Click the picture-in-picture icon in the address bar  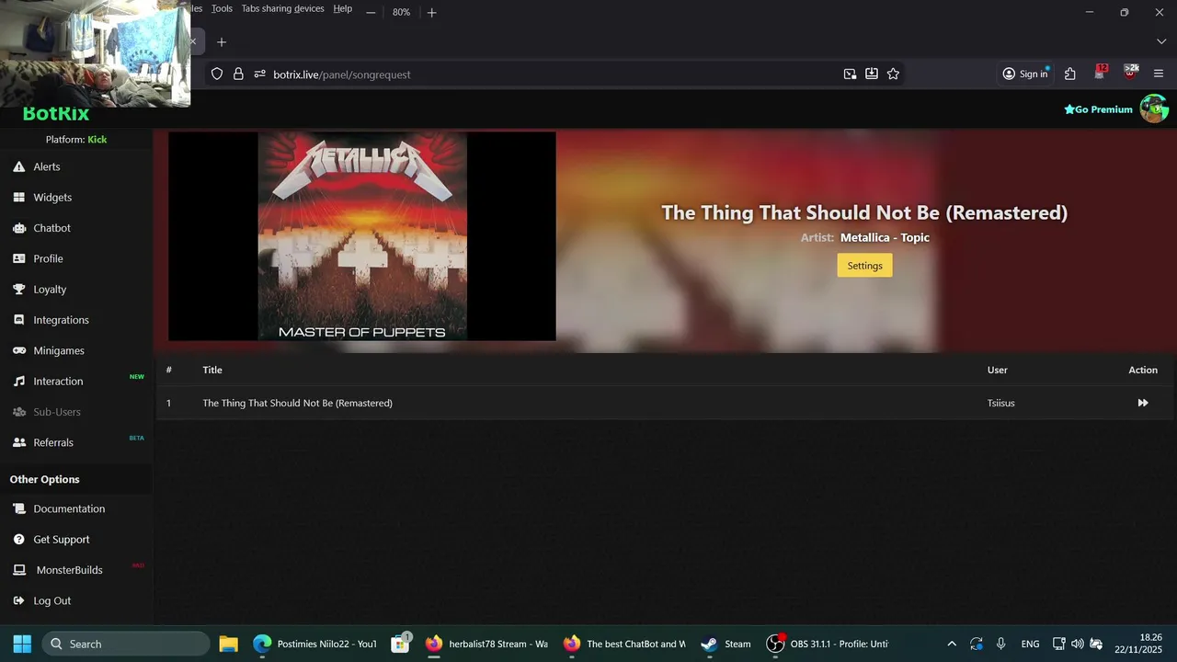pyautogui.click(x=850, y=74)
